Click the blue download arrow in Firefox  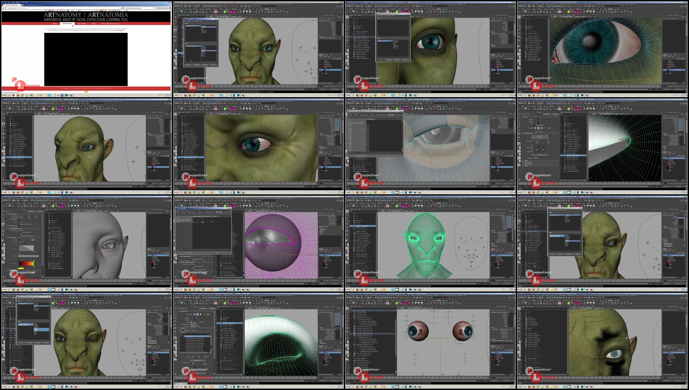pos(163,8)
